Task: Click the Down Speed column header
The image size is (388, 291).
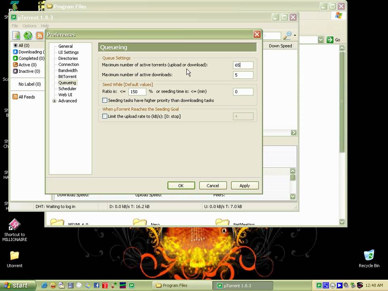Action: pyautogui.click(x=280, y=46)
